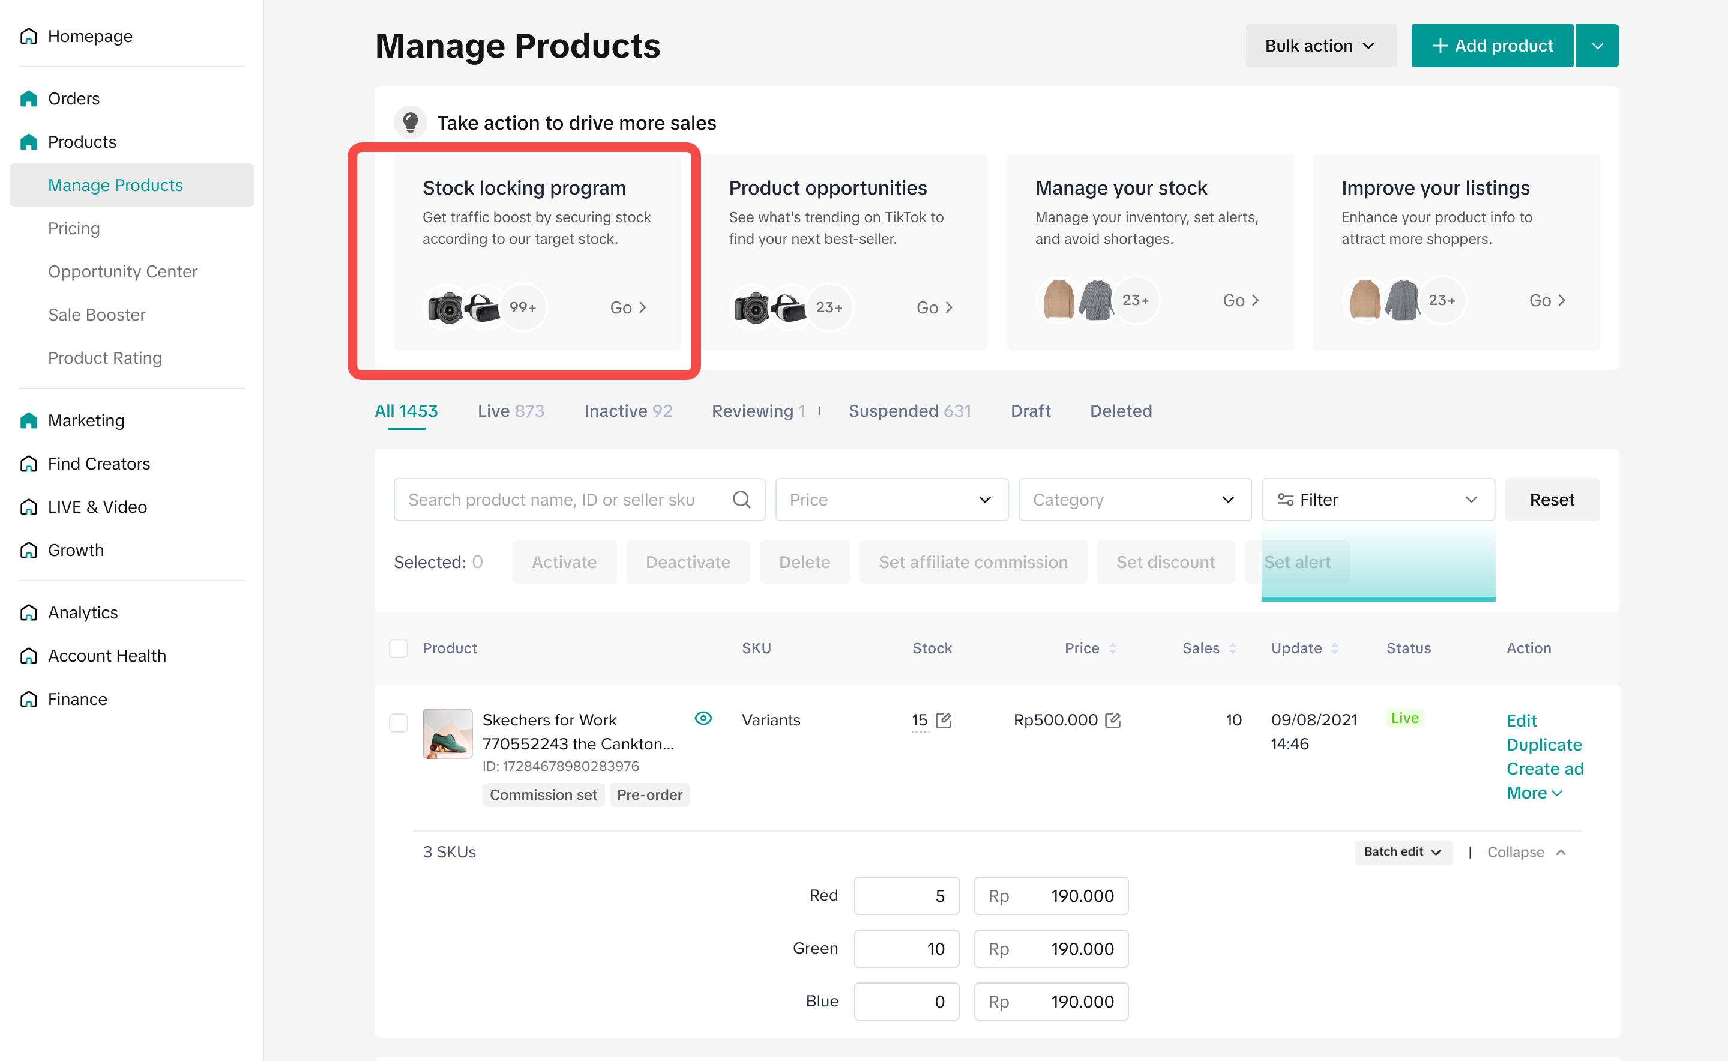Click the search magnifier icon
This screenshot has width=1728, height=1061.
click(741, 500)
